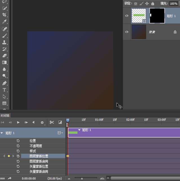The height and width of the screenshot is (181, 180).
Task: Convert to frame animation icon
Action: tap(3, 178)
